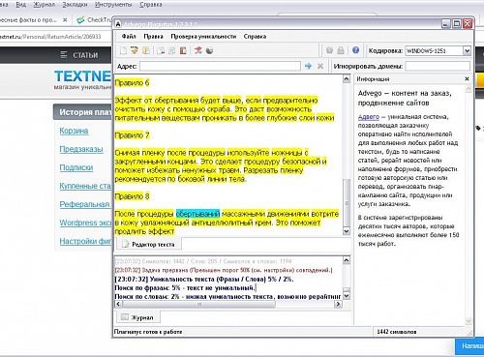Viewport: 484px width, 357px height.
Task: Click the heading Правило 6
Action: (132, 83)
